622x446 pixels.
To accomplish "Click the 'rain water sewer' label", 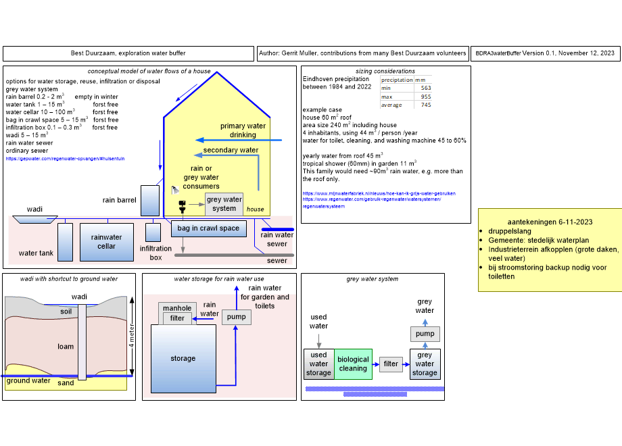I will [x=277, y=239].
